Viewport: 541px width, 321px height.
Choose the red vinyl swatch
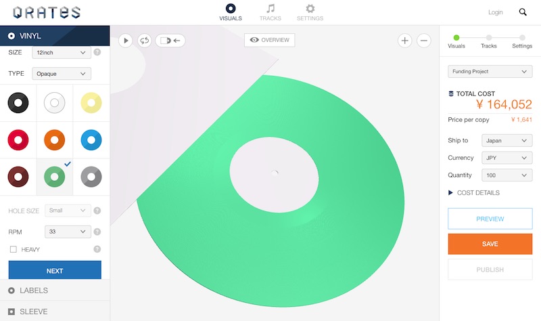[18, 140]
